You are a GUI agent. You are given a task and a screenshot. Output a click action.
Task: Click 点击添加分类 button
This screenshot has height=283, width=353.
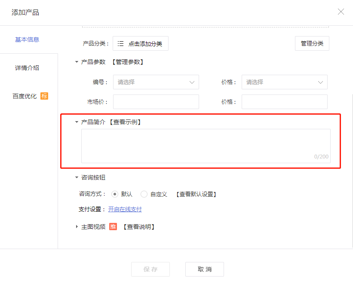[x=141, y=43]
